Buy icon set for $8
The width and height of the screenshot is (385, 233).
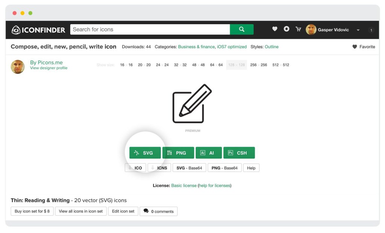click(x=32, y=211)
